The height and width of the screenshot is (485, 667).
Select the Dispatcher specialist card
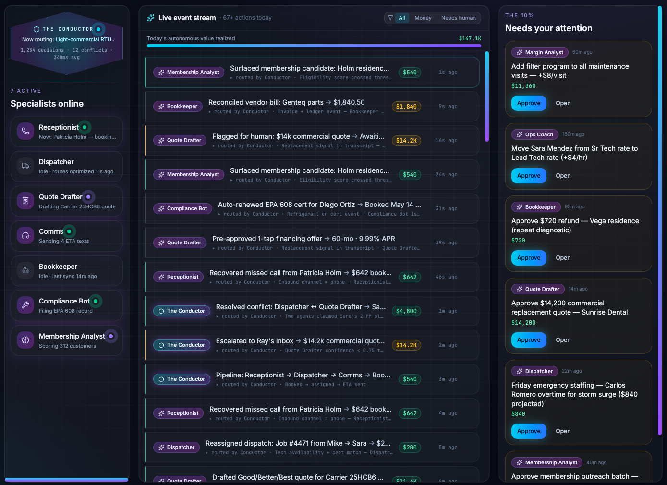67,166
